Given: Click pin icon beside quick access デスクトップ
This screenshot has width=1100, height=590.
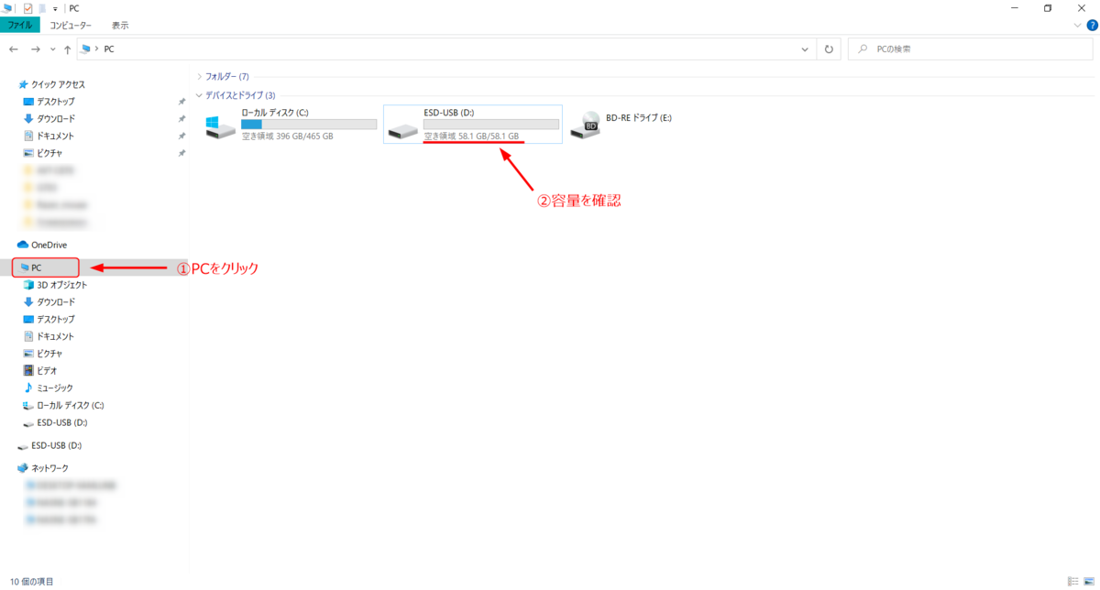Looking at the screenshot, I should click(x=181, y=101).
